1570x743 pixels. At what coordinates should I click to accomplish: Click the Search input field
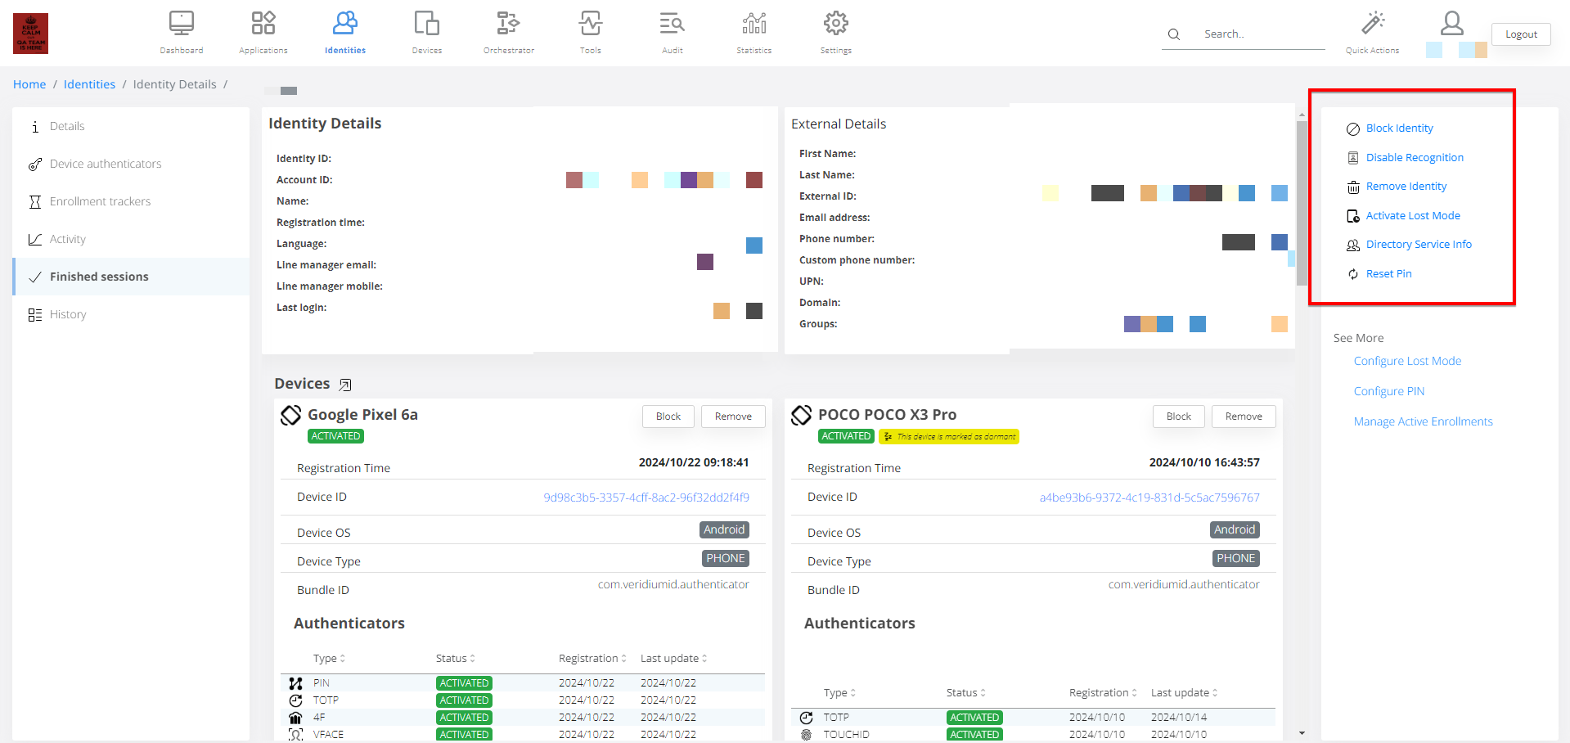click(x=1260, y=34)
